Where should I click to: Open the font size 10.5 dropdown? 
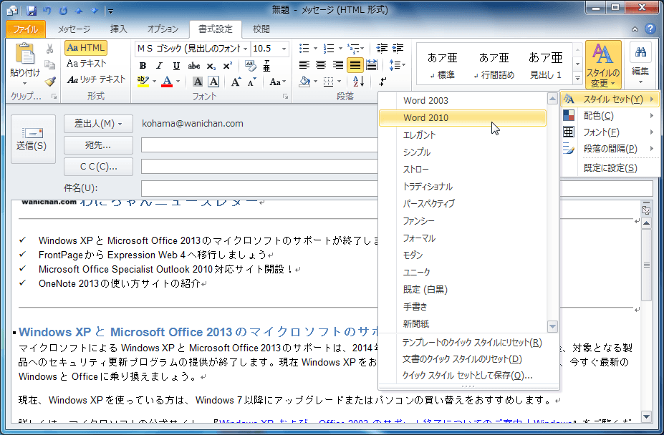tap(284, 49)
